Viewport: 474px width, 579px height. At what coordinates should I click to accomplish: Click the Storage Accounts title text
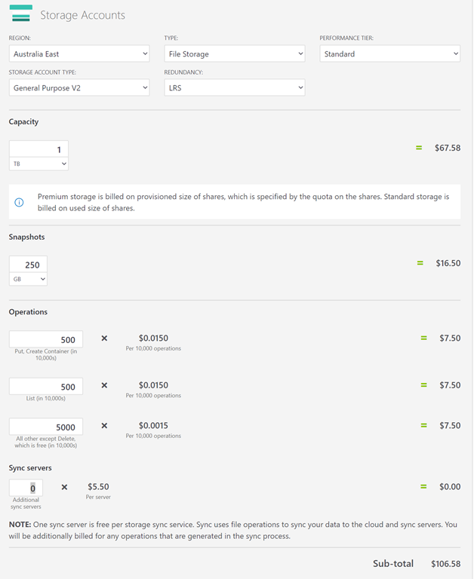click(82, 15)
